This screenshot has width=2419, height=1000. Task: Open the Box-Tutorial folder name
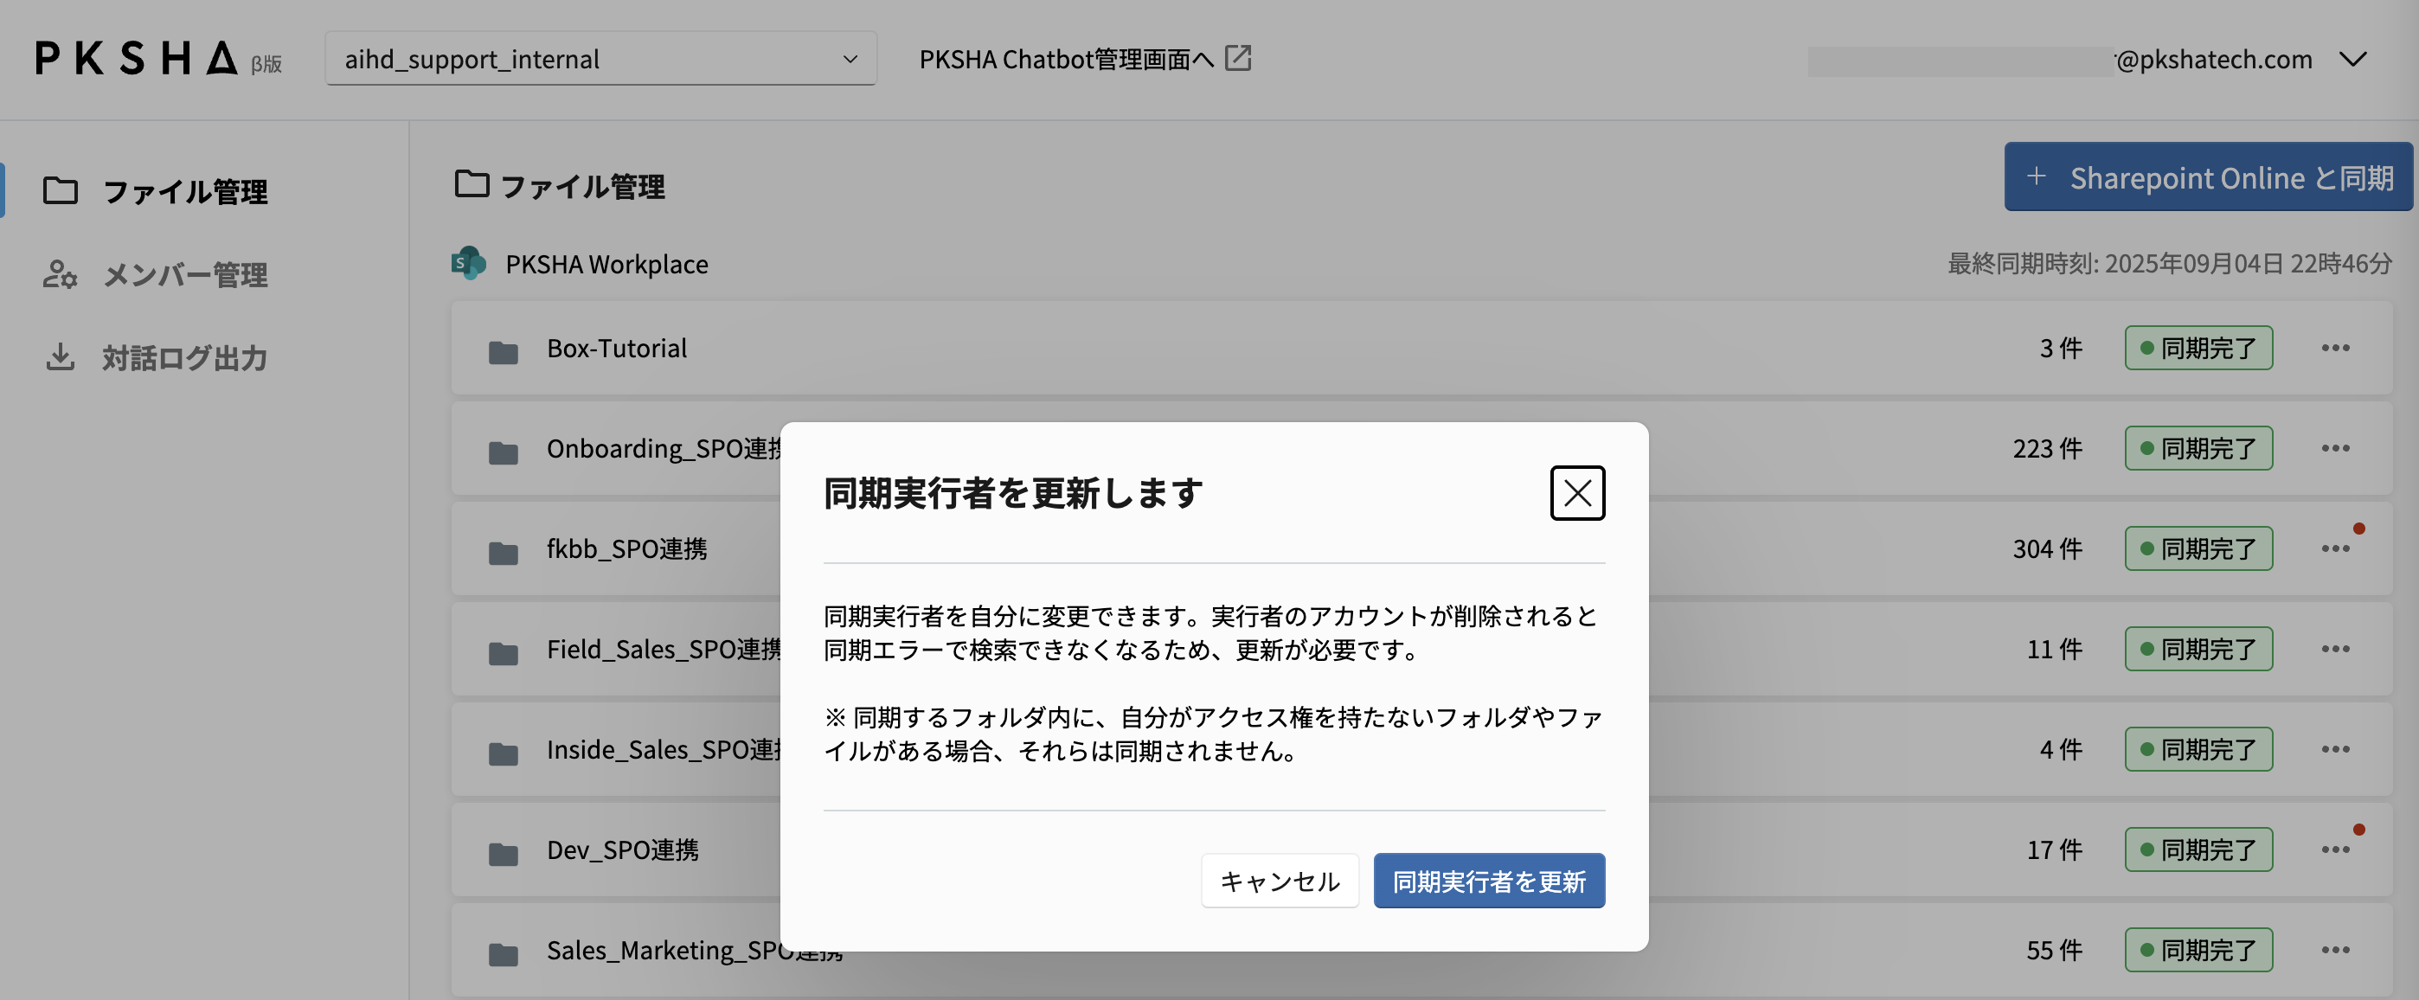click(617, 349)
